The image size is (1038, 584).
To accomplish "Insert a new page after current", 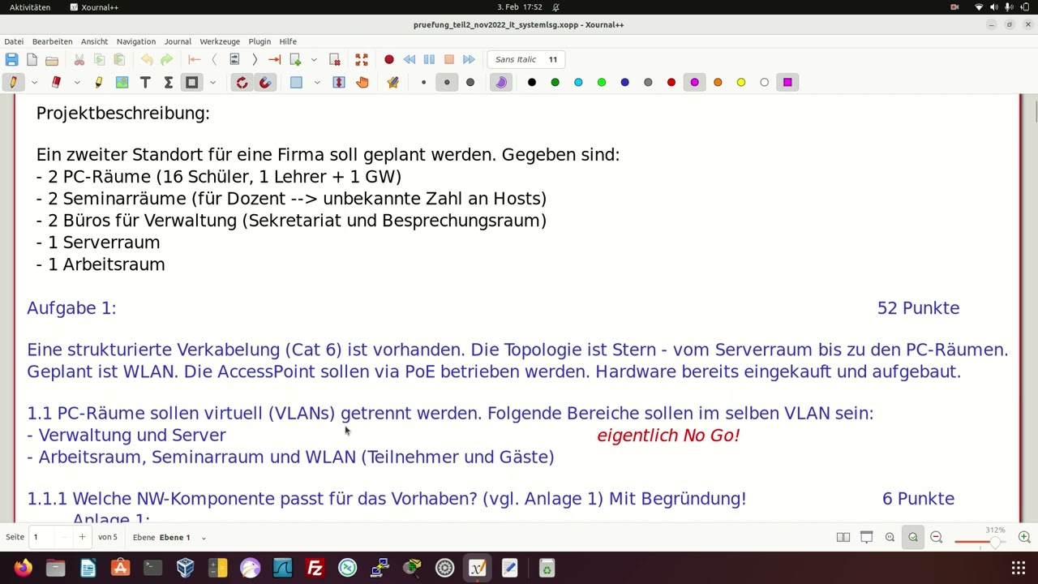I will click(x=295, y=59).
